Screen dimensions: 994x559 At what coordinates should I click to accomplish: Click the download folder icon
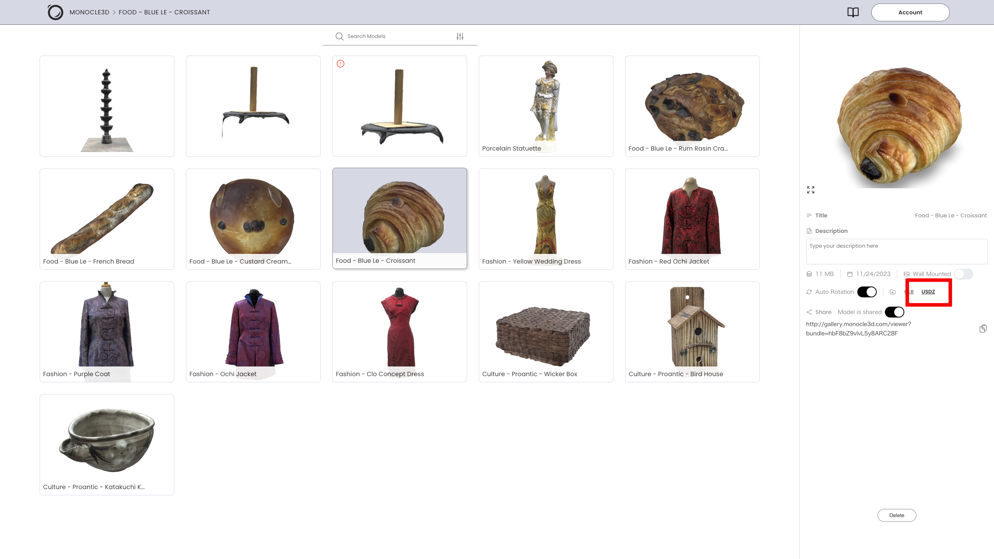pyautogui.click(x=893, y=292)
